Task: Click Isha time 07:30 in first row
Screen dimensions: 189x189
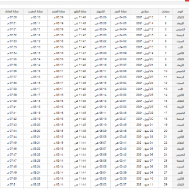Action: [x=12, y=17]
